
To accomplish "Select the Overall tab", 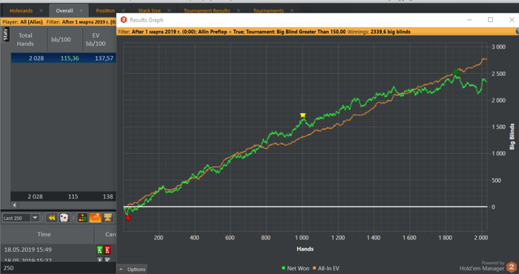I will pyautogui.click(x=65, y=10).
